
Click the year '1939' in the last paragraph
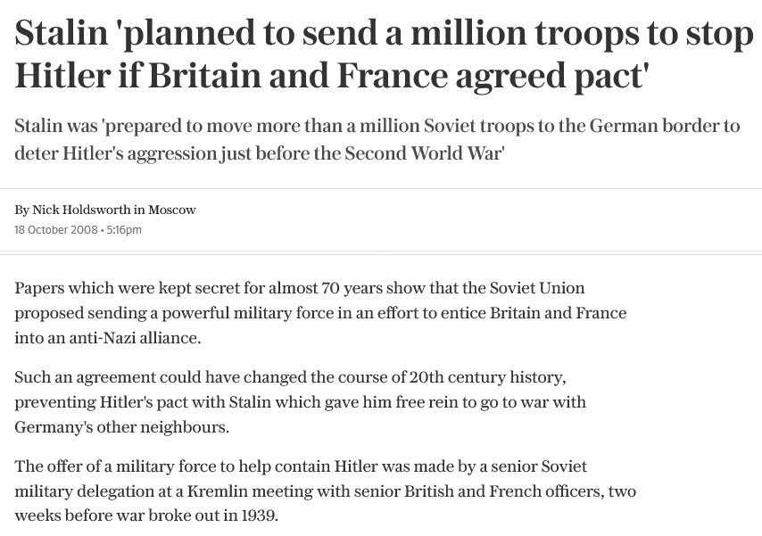click(258, 515)
